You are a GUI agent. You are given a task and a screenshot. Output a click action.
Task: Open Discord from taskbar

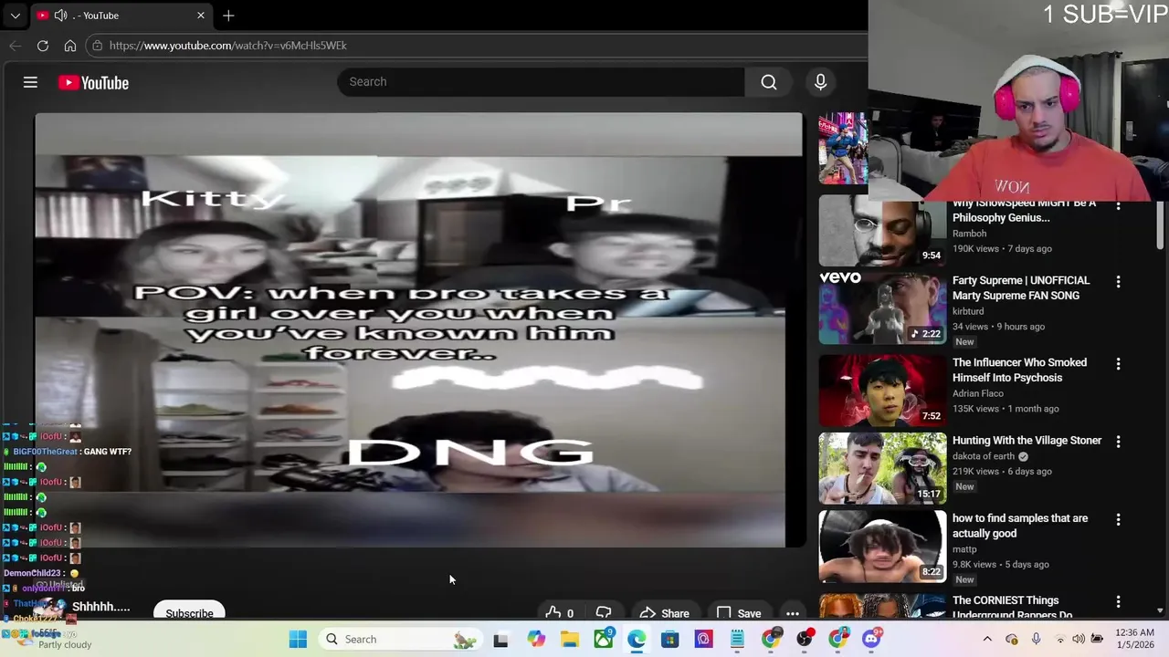coord(871,640)
